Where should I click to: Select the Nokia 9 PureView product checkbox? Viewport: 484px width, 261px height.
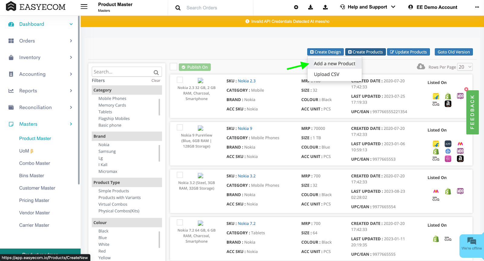180,127
